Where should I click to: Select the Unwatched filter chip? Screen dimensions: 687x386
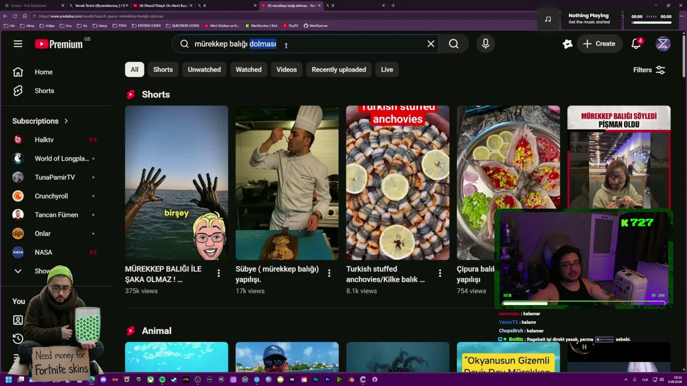pos(204,70)
